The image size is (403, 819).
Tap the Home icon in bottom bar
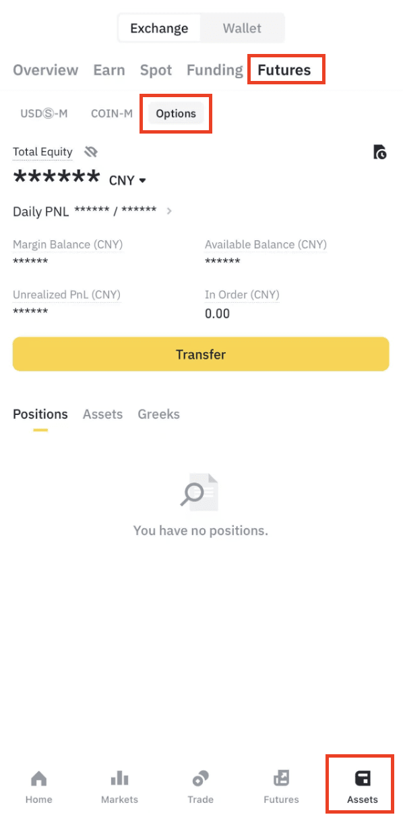click(39, 779)
